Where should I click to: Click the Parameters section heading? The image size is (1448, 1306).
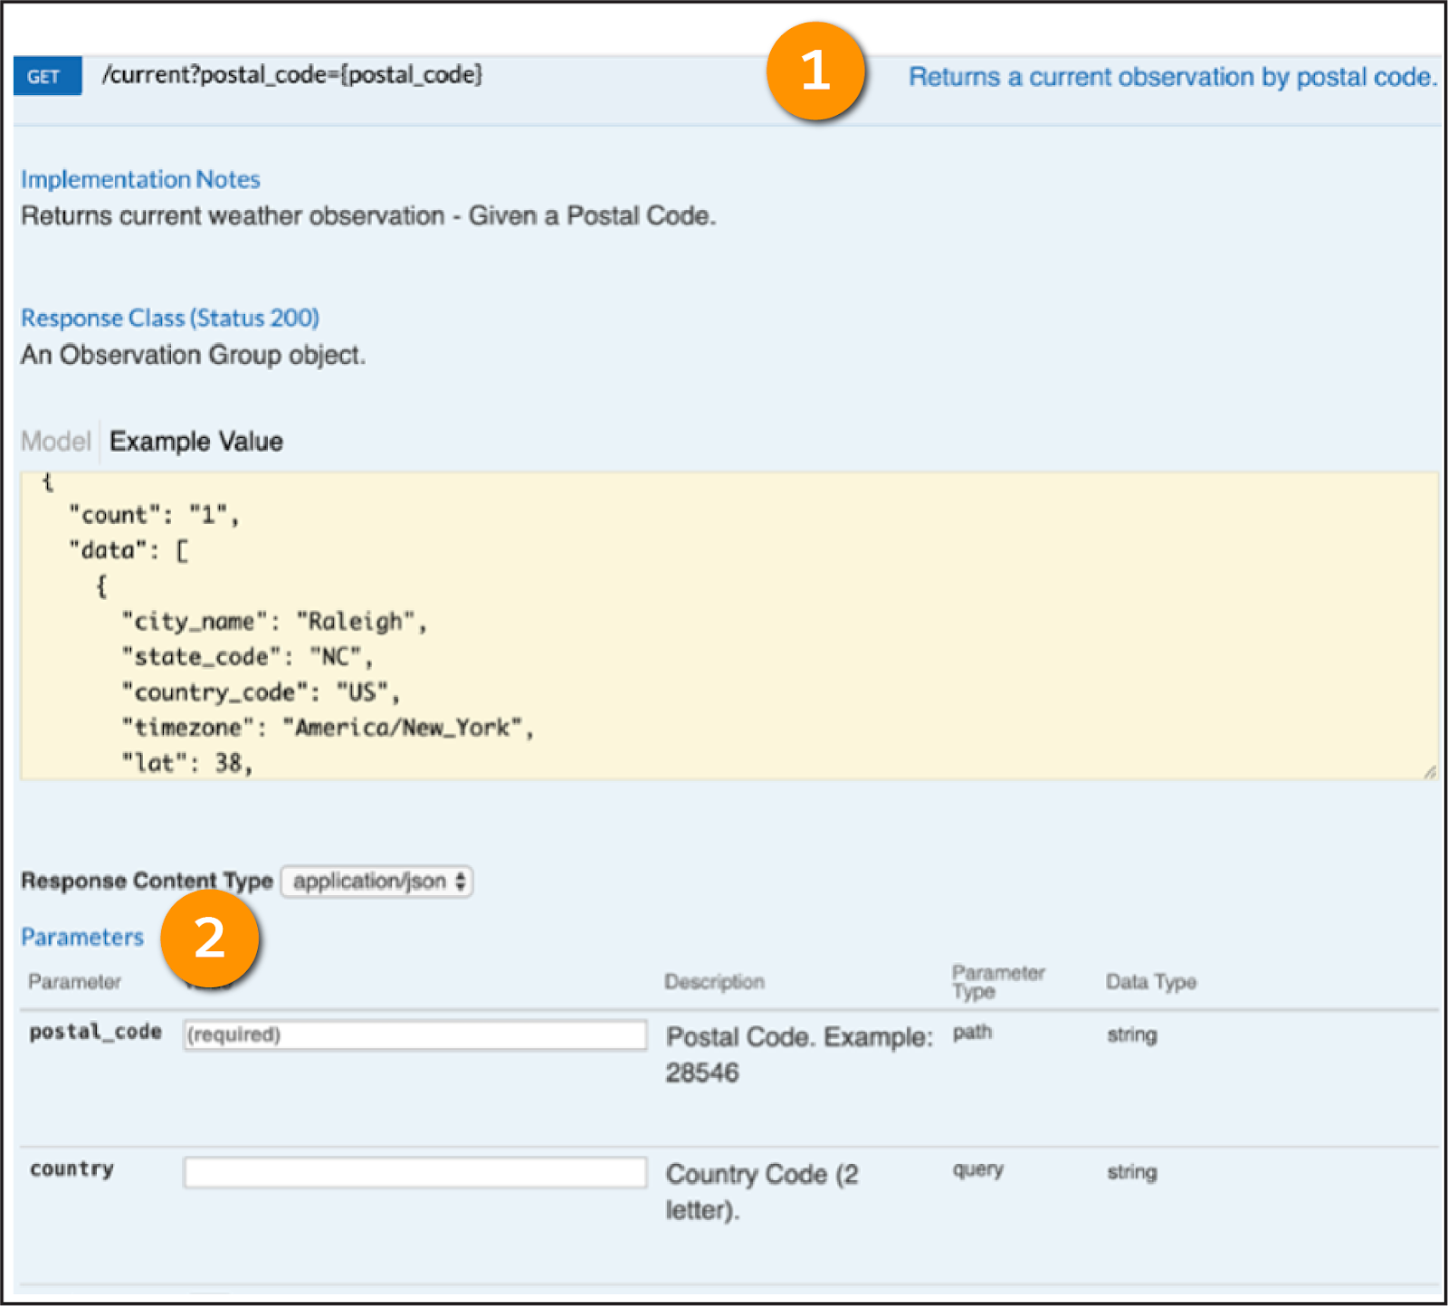click(x=81, y=937)
